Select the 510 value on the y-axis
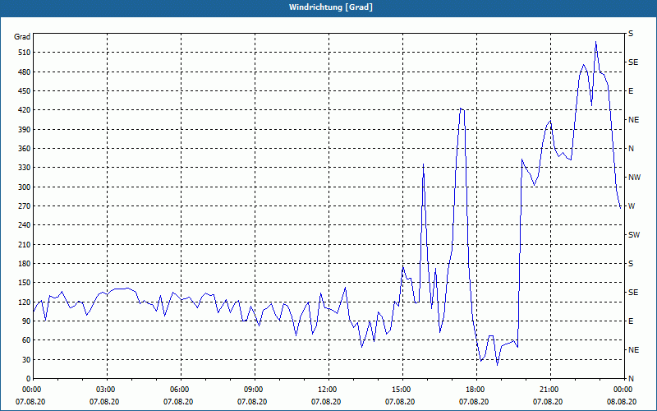657x411 pixels. tap(22, 53)
